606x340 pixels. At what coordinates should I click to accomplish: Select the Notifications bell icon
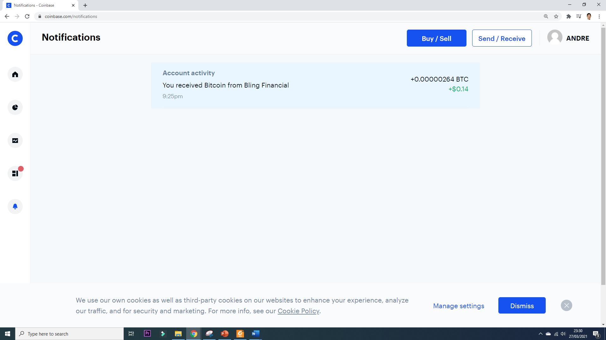[x=15, y=206]
